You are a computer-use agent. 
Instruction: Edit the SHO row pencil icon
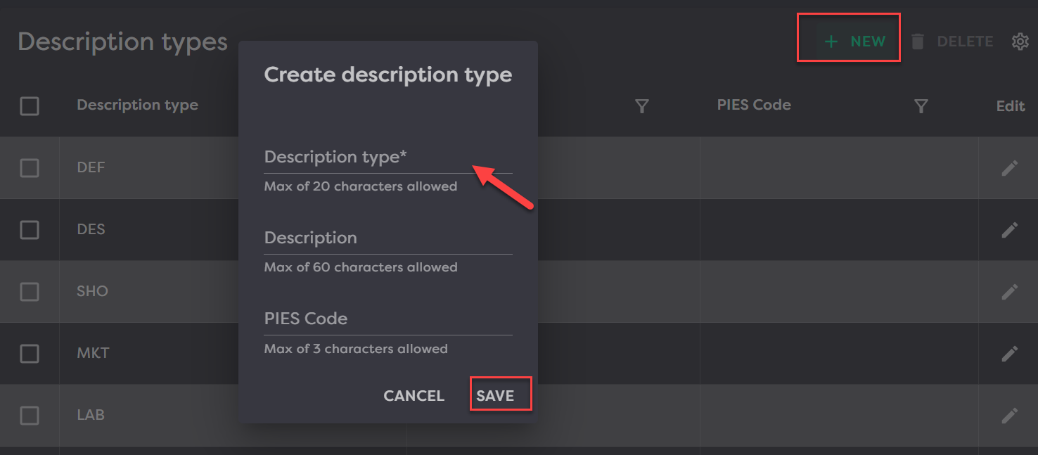coord(1009,291)
